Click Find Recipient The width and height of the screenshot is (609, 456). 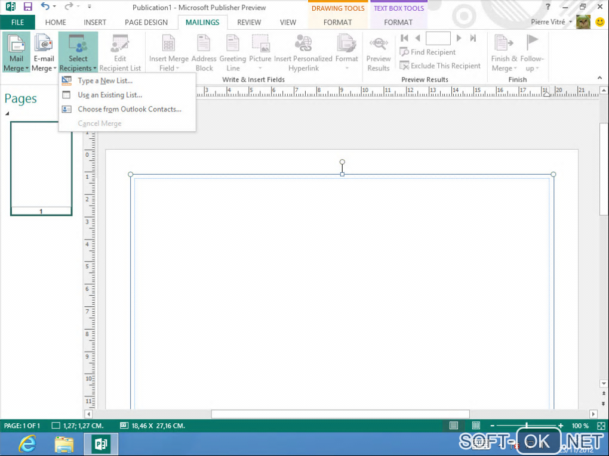427,52
